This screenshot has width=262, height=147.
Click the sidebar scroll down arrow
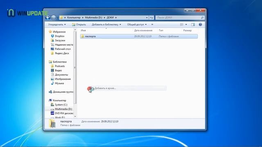tap(75, 116)
